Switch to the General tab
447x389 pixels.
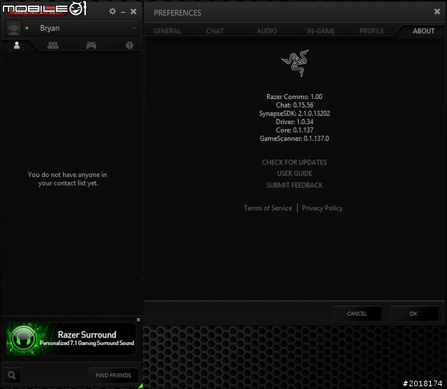click(x=167, y=31)
